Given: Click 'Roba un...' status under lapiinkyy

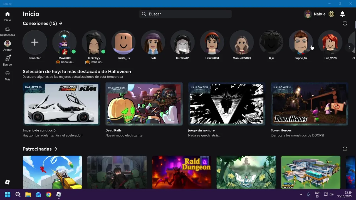Looking at the screenshot, I should tap(94, 62).
